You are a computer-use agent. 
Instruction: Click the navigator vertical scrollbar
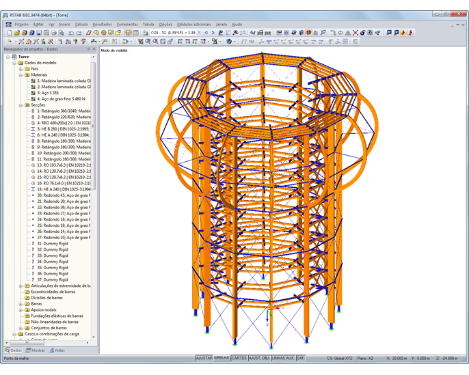[x=94, y=126]
